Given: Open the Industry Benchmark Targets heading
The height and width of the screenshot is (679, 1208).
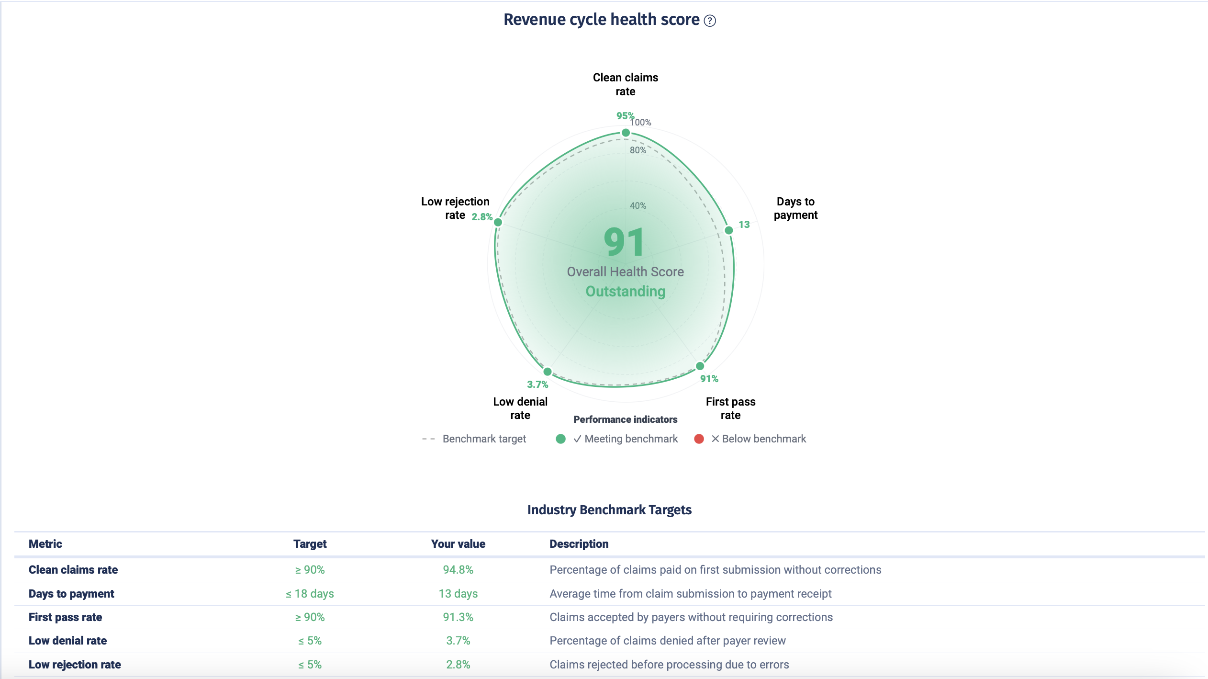Looking at the screenshot, I should pos(609,509).
